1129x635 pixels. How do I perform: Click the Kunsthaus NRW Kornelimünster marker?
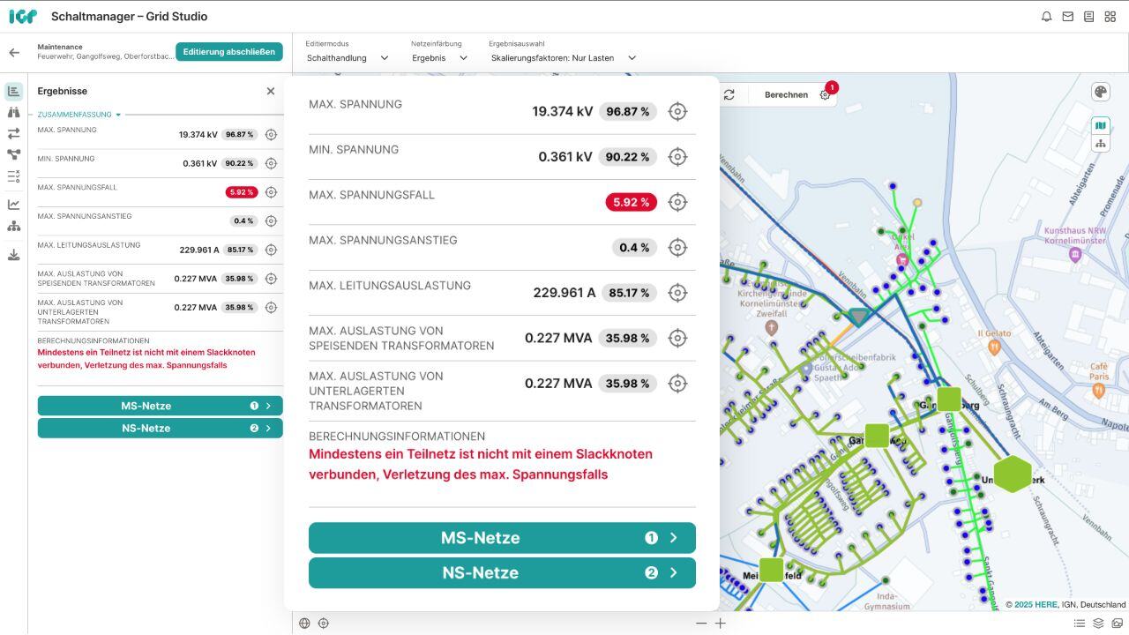pos(1073,255)
